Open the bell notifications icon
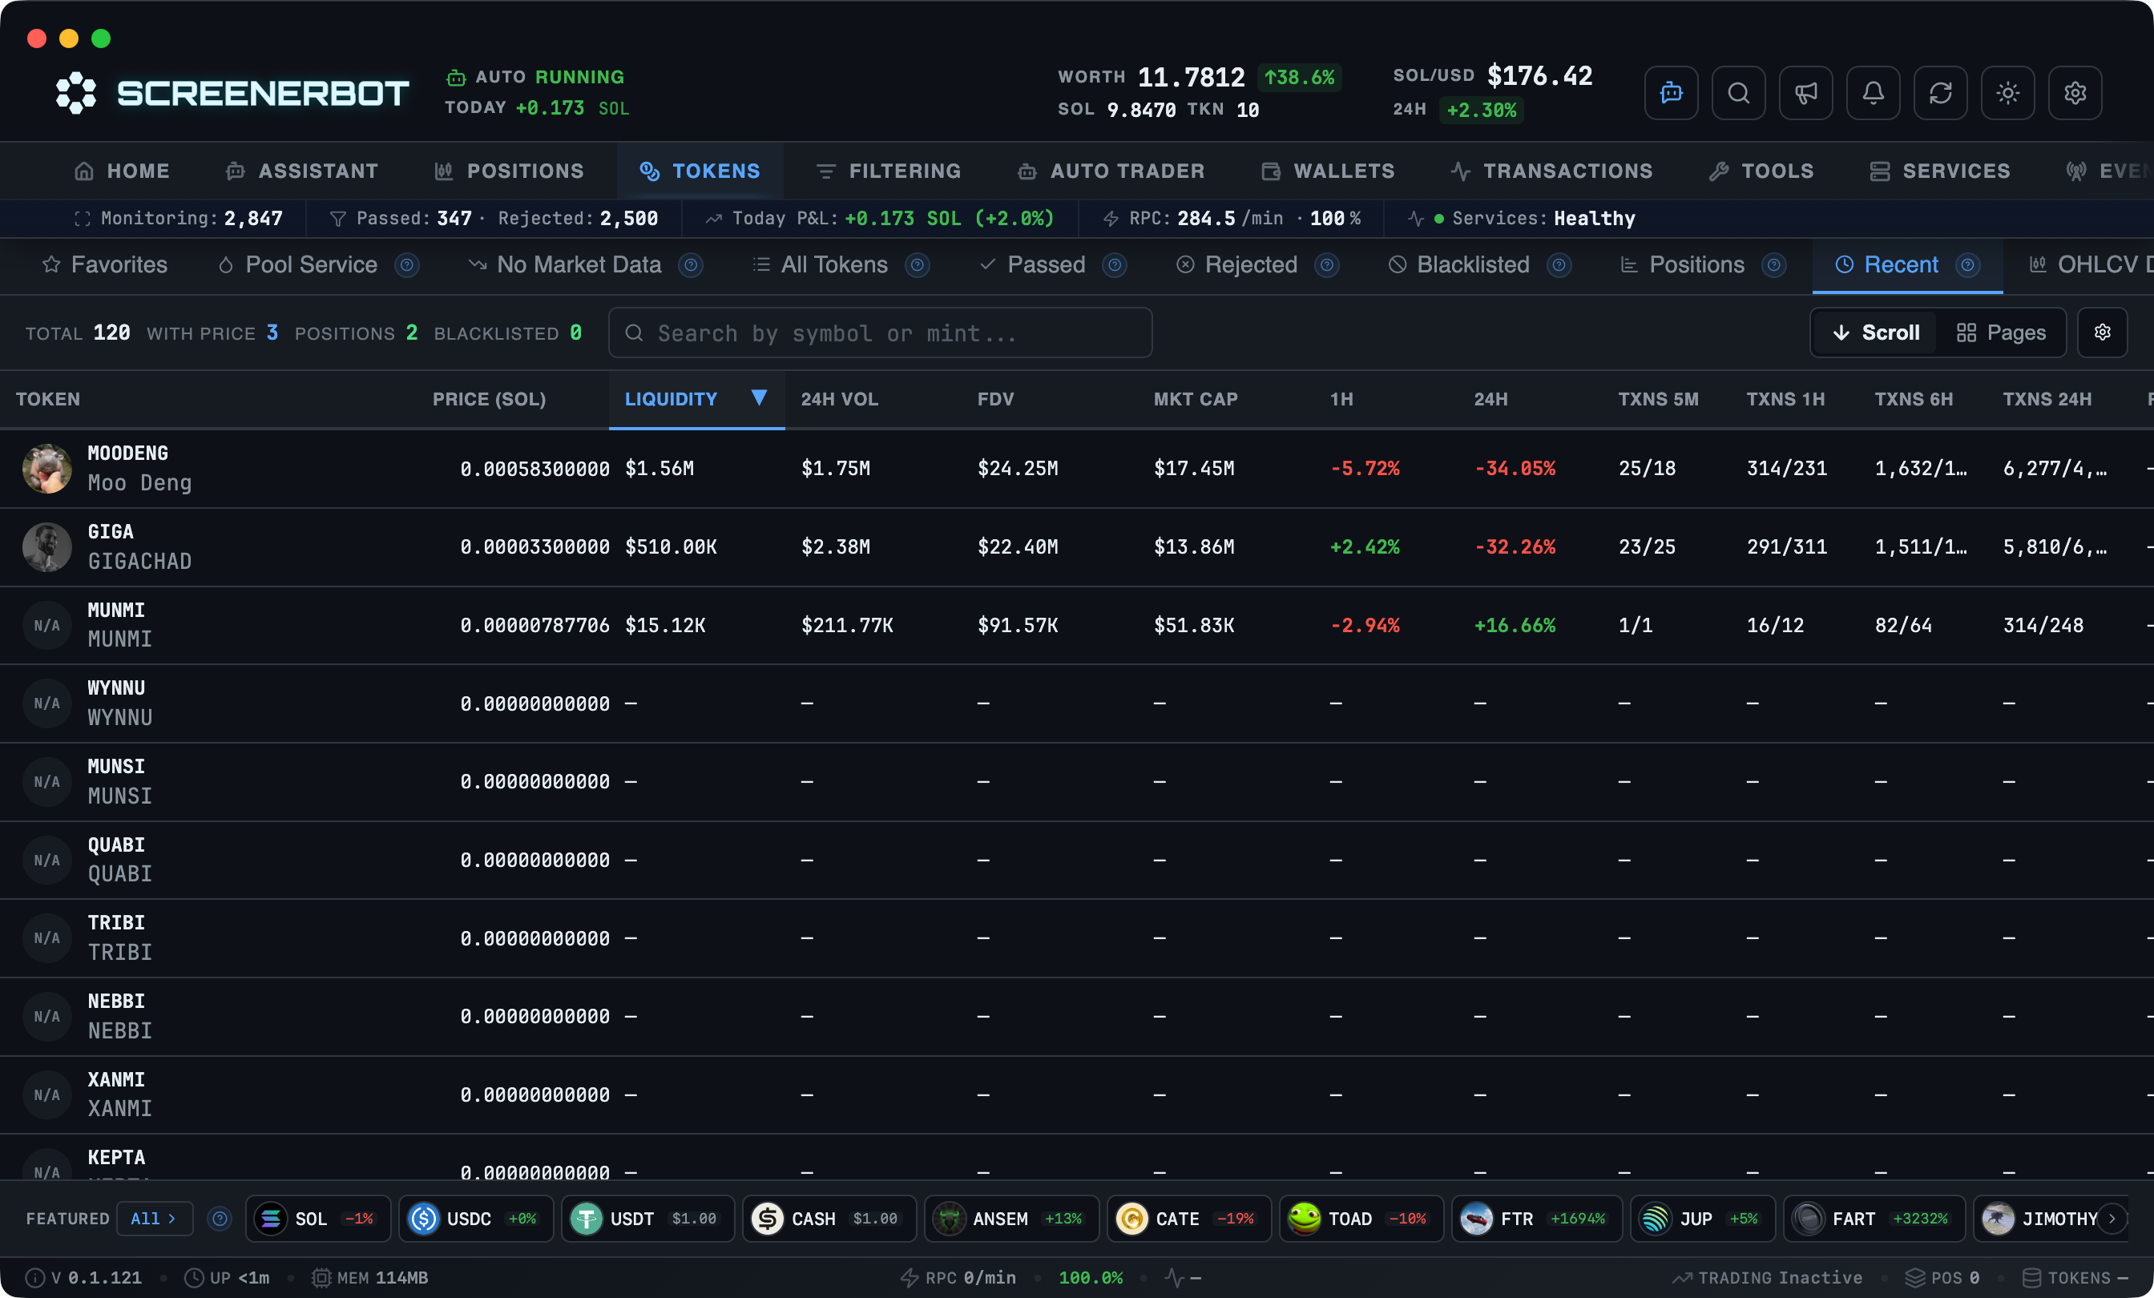This screenshot has height=1298, width=2154. [1873, 93]
